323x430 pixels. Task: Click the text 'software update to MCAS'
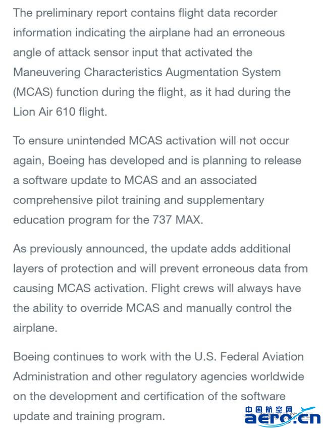(x=90, y=180)
